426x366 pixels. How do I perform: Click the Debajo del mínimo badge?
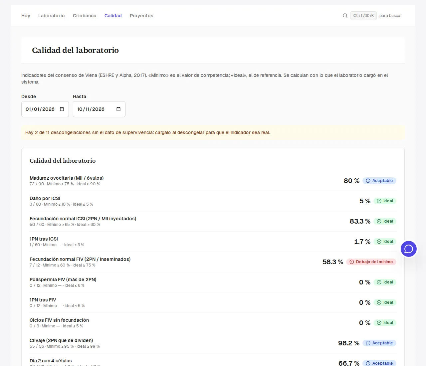pos(371,262)
